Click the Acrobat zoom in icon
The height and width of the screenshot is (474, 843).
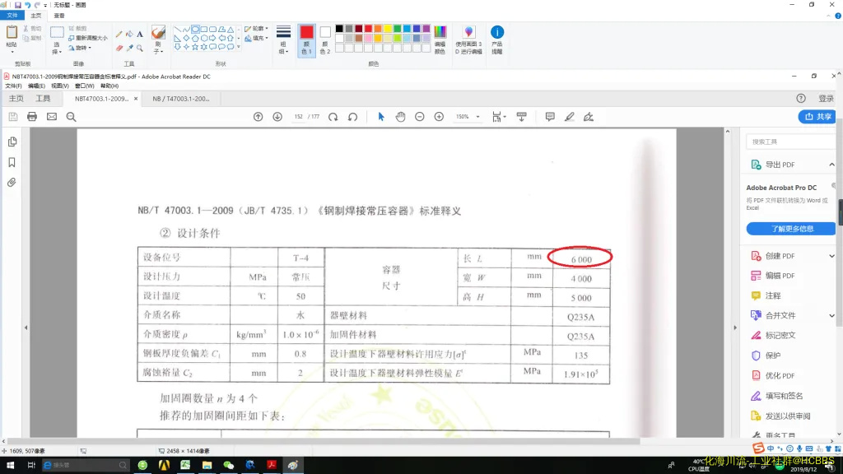coord(440,117)
